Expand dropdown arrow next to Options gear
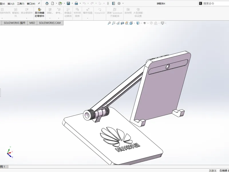The width and height of the screenshot is (229, 172). click(123, 3)
